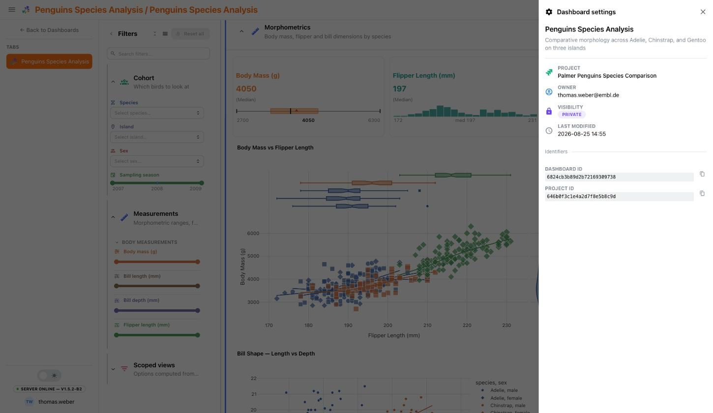Expand the Scoped views section

point(113,369)
